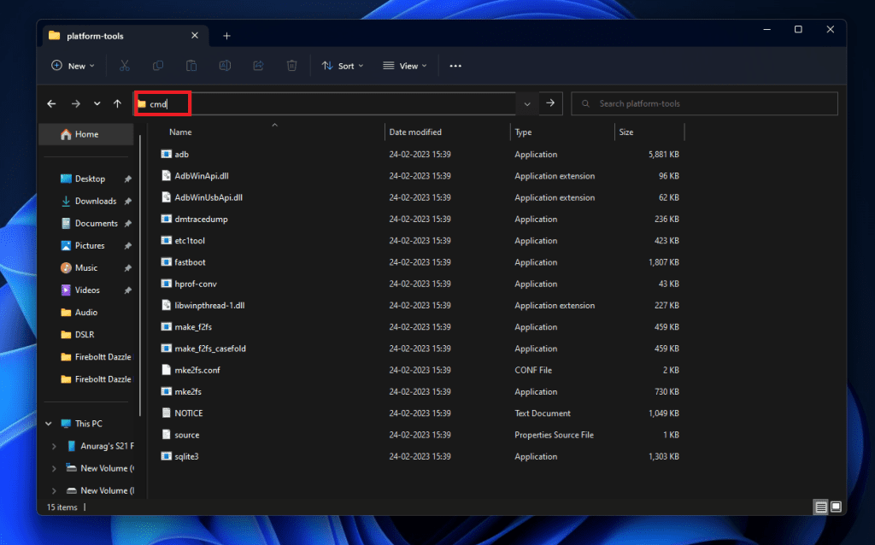This screenshot has height=545, width=875.
Task: Click the Cut scissors icon in toolbar
Action: (x=125, y=66)
